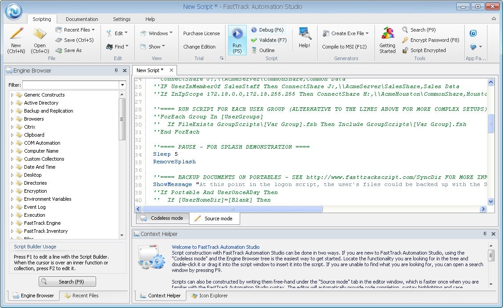
Task: Select the FastTrack Inventory tree item
Action: [45, 231]
